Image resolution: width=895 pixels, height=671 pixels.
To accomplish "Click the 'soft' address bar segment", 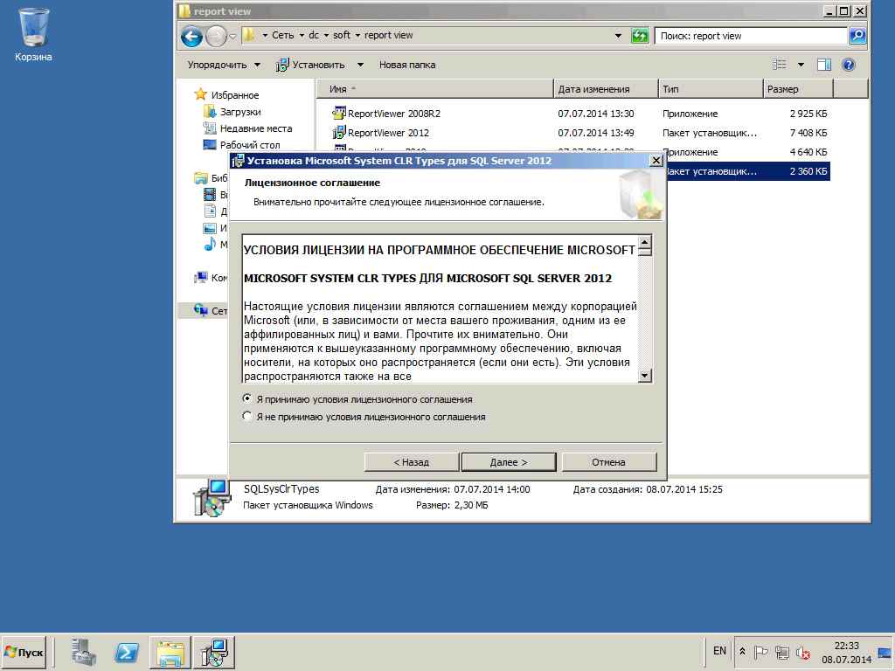I will (x=342, y=35).
